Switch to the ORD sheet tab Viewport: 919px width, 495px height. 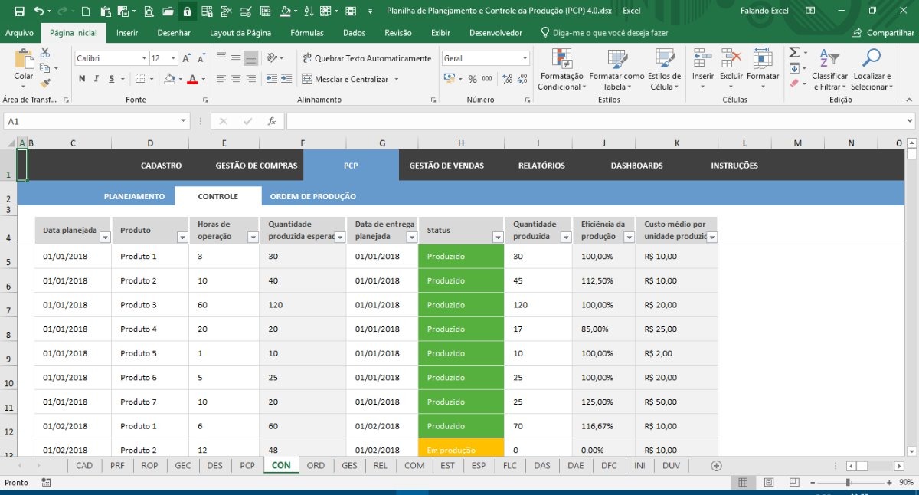pyautogui.click(x=316, y=465)
